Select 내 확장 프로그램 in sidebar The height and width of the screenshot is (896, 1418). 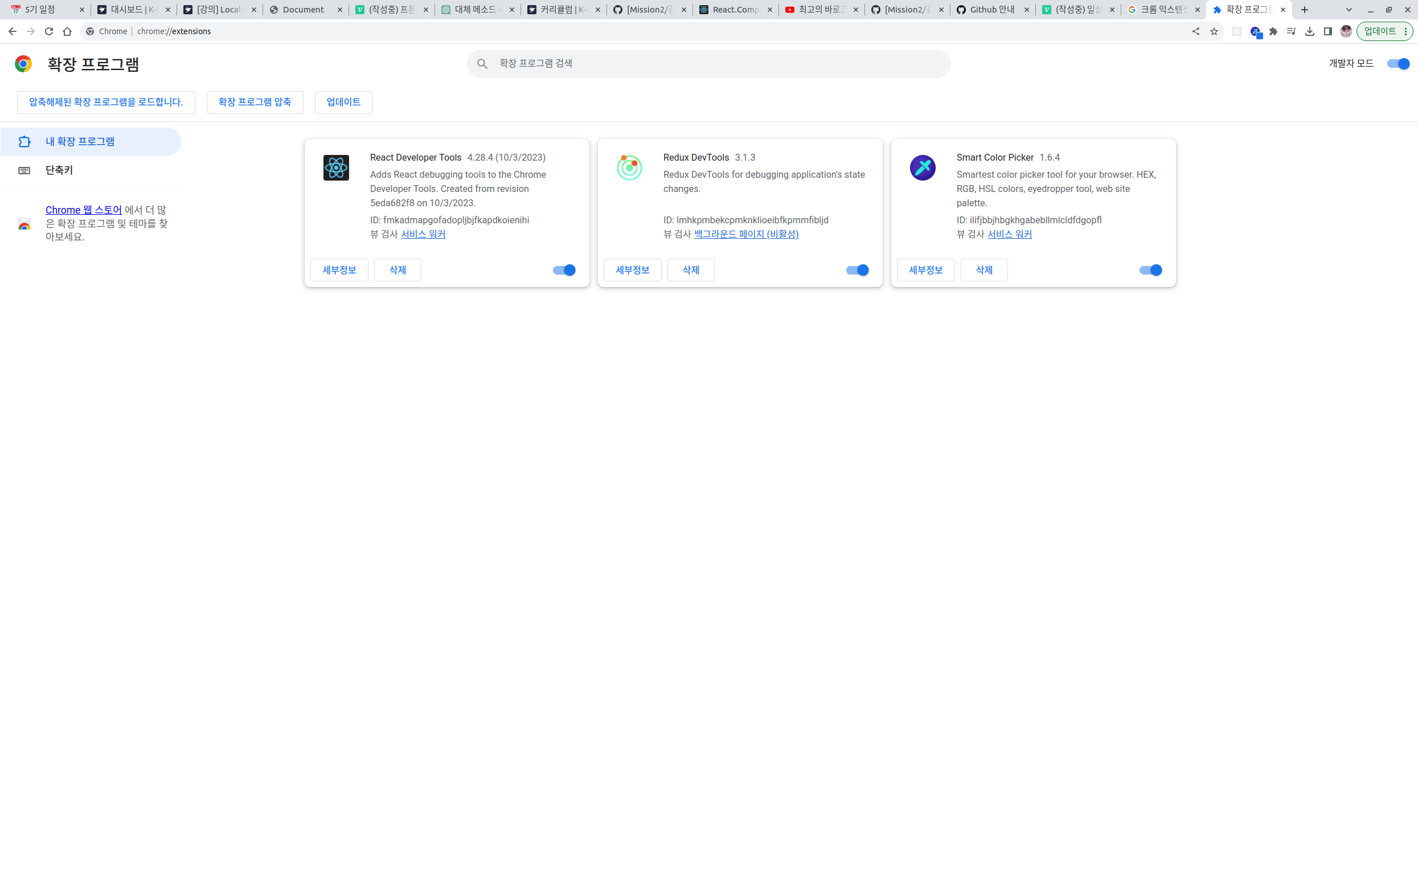coord(91,142)
